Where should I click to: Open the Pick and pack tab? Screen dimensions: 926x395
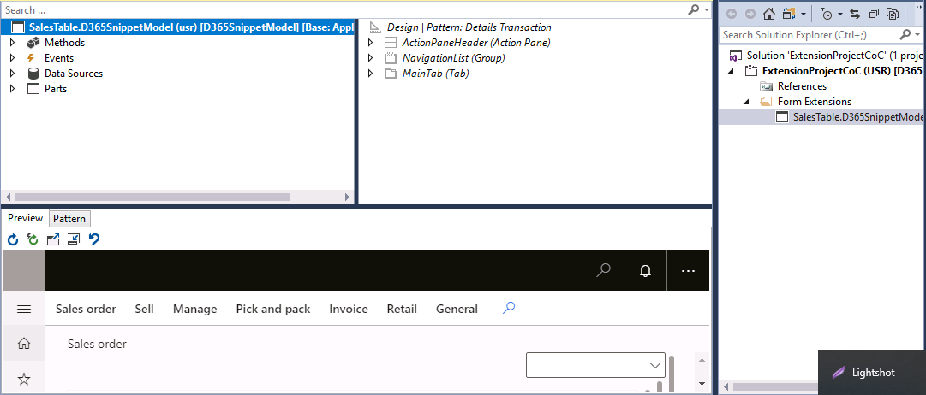point(273,309)
